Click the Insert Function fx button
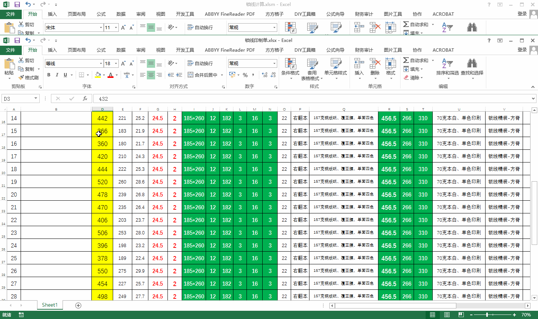The height and width of the screenshot is (319, 538). coord(85,98)
